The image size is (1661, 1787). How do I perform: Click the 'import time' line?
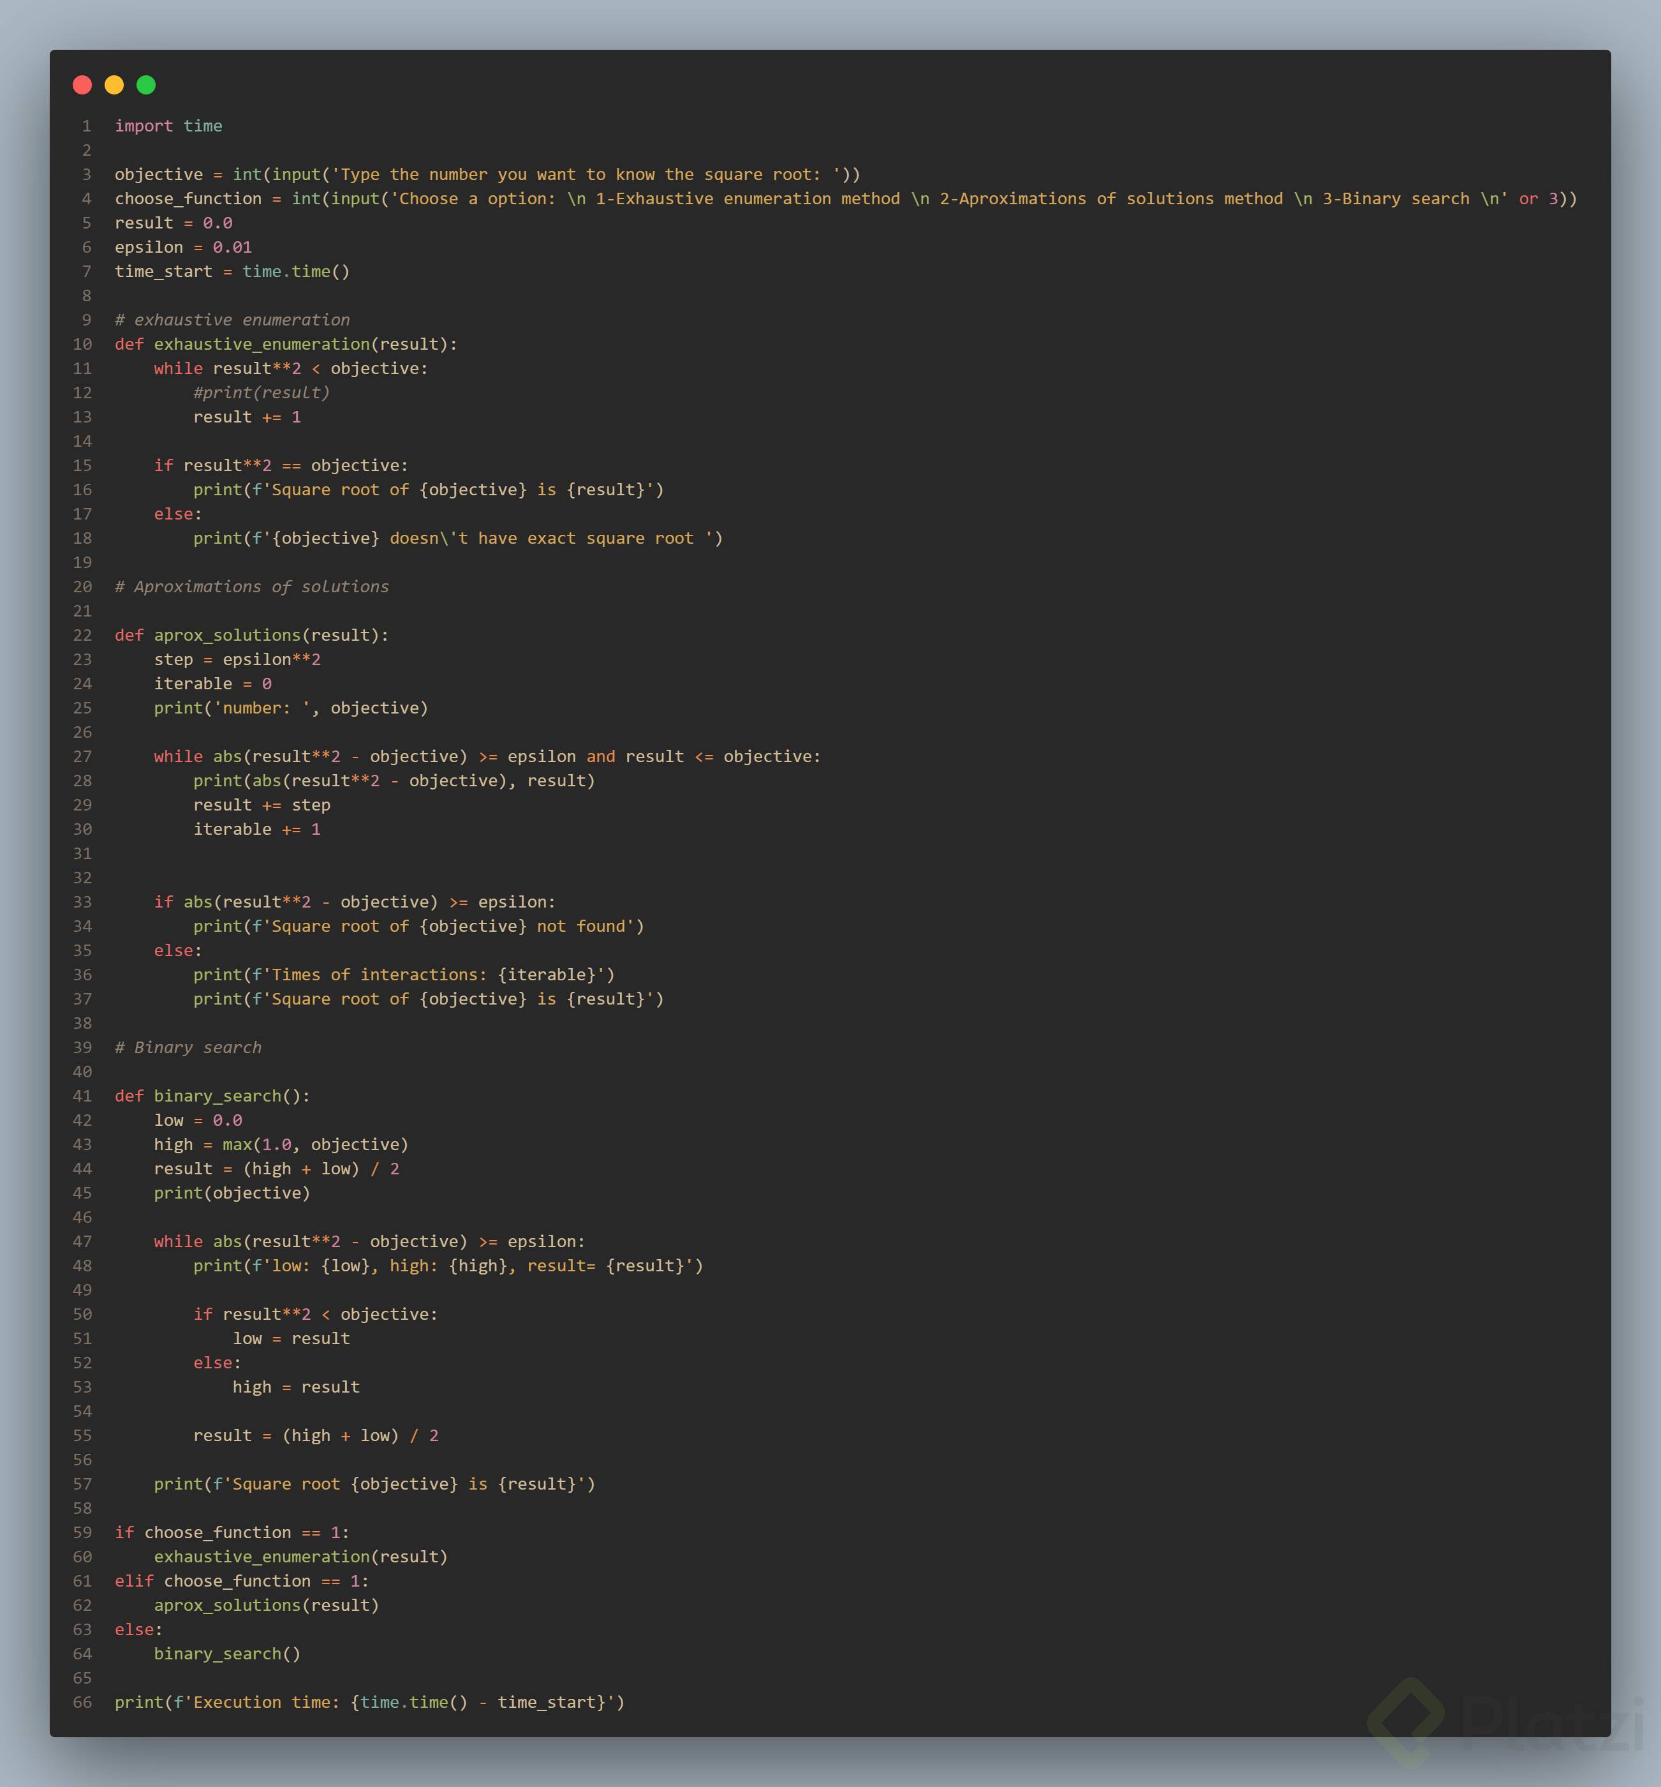(x=168, y=126)
